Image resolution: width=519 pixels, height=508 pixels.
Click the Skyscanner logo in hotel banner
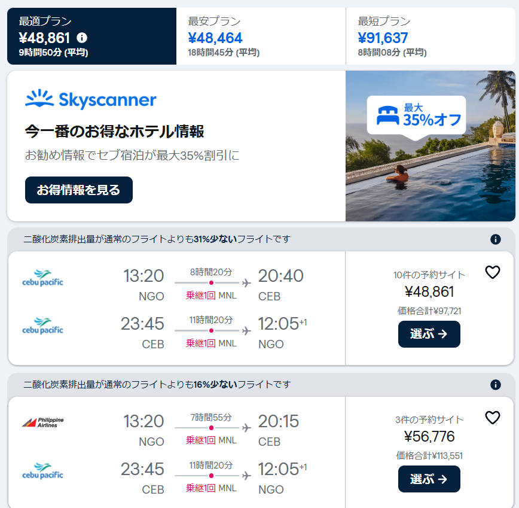tap(91, 100)
